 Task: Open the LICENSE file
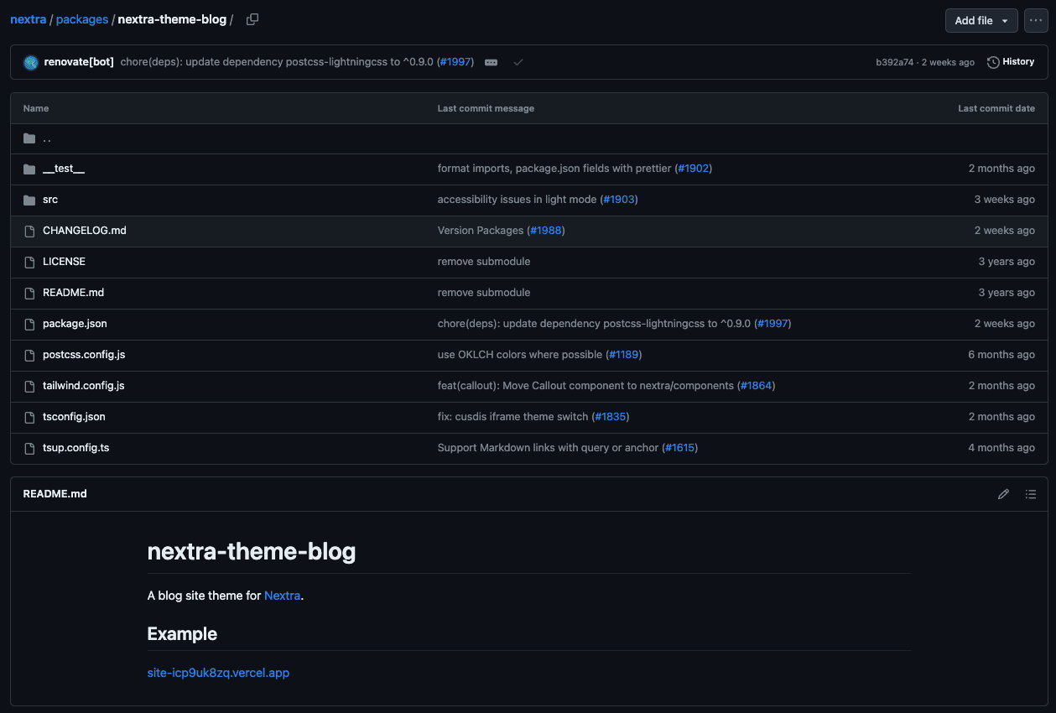click(64, 262)
